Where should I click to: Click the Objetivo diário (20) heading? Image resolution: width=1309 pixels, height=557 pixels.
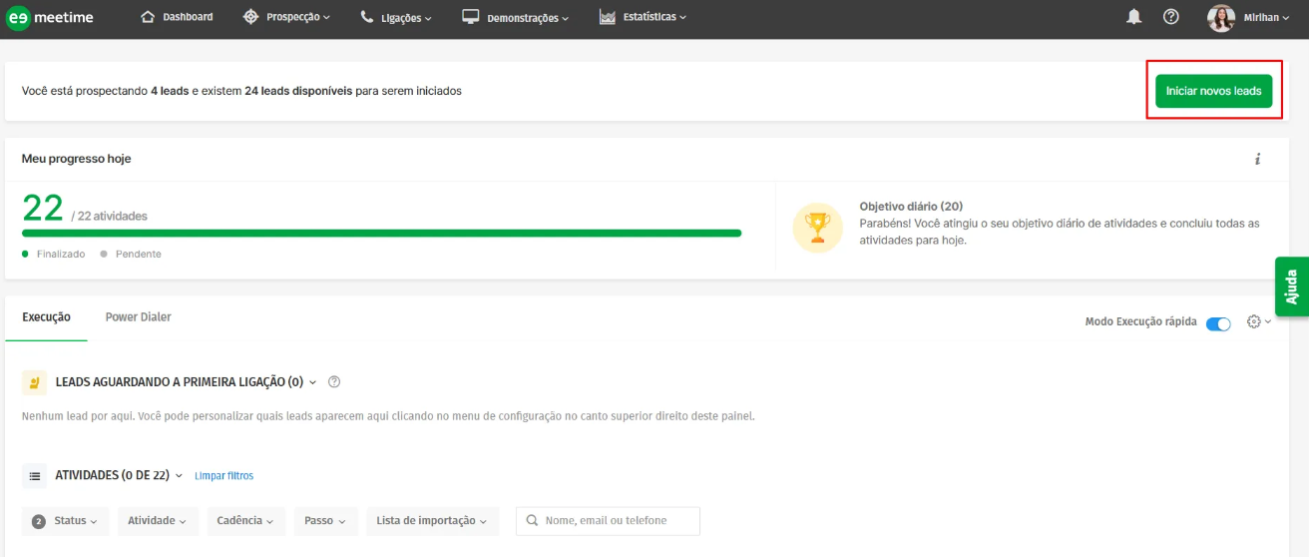pos(910,207)
